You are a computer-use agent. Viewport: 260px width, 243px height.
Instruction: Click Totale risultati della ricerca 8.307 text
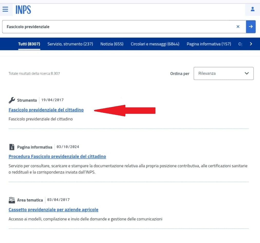point(34,73)
